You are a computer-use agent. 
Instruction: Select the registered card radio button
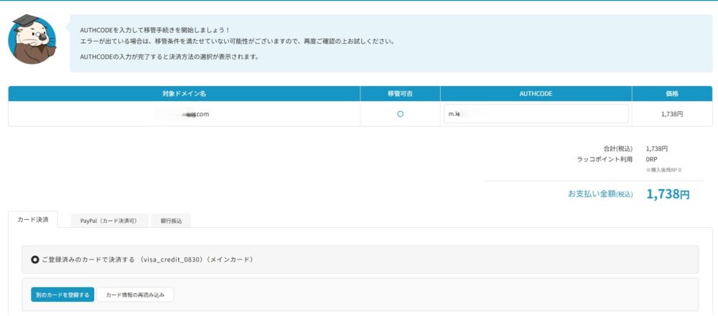coord(35,259)
